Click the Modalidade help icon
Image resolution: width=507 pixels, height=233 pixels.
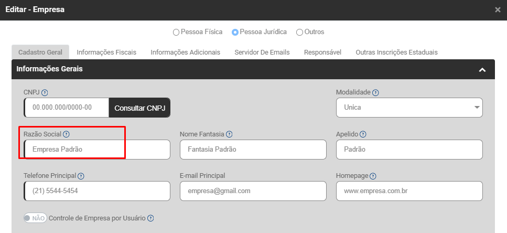[375, 93]
